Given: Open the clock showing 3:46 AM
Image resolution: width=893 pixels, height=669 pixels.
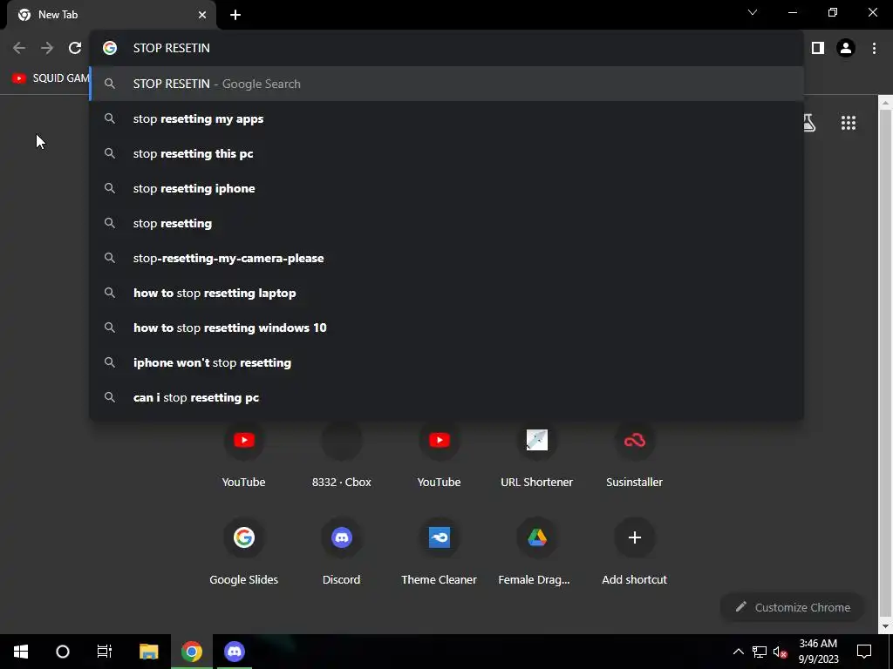Looking at the screenshot, I should 818,652.
